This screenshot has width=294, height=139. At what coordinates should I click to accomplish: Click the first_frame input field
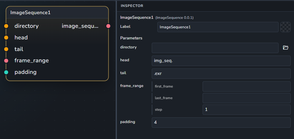click(247, 86)
